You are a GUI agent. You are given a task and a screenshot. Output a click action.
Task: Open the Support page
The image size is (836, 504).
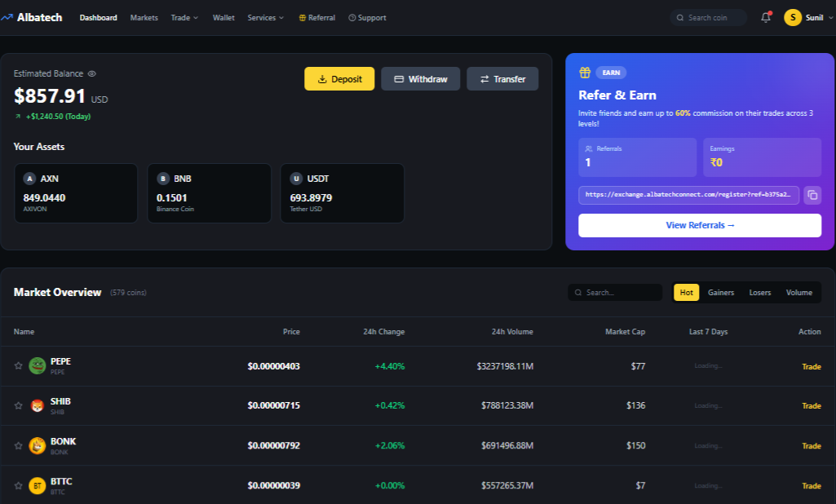(x=367, y=18)
